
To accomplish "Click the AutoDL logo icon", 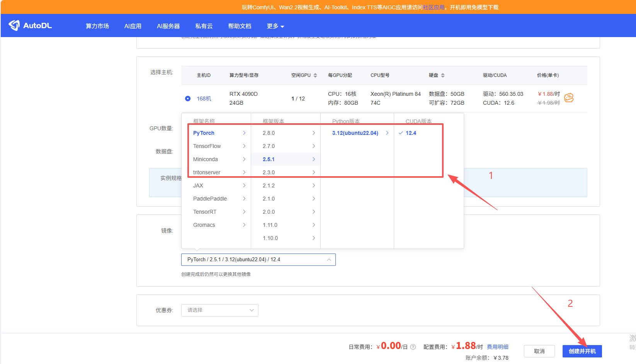I will (x=14, y=26).
